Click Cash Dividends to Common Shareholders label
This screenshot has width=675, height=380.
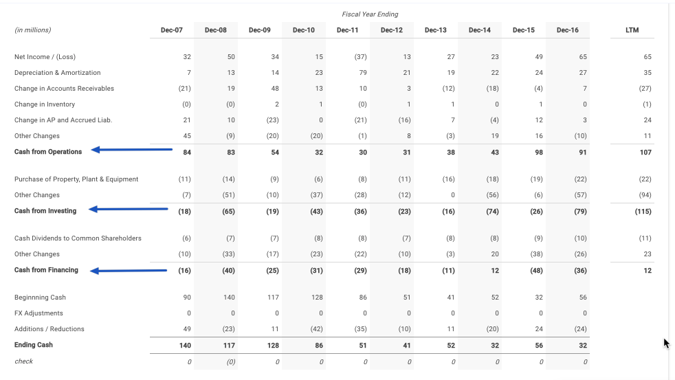(x=78, y=238)
